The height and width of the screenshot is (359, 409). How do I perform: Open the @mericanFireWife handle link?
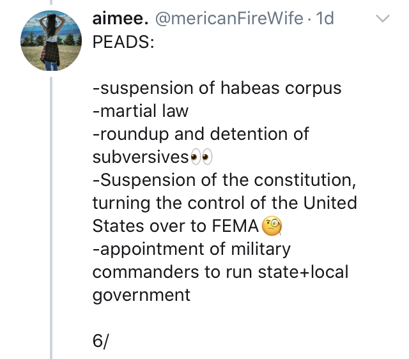229,19
